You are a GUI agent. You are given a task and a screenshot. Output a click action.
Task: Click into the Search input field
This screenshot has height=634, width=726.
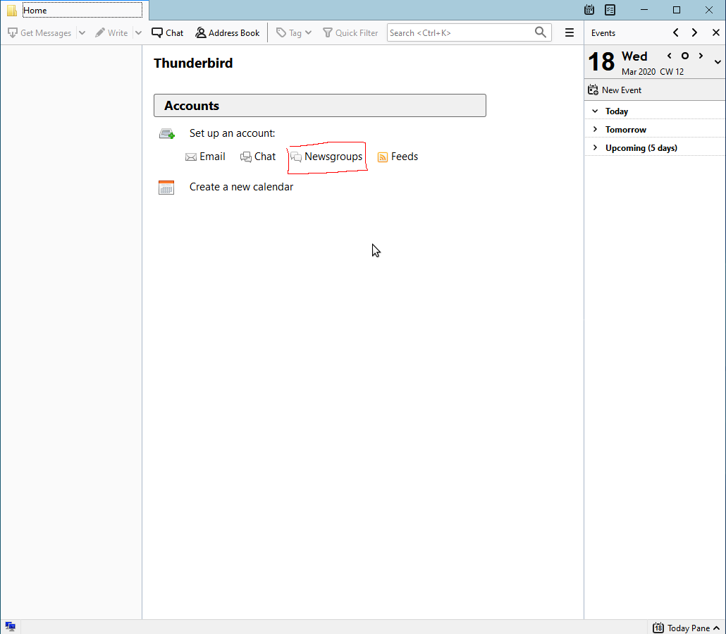pos(458,32)
